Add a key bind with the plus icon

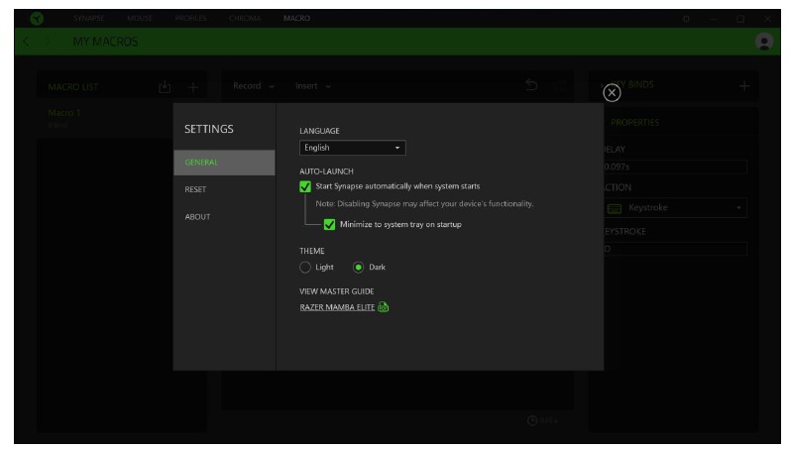coord(744,86)
